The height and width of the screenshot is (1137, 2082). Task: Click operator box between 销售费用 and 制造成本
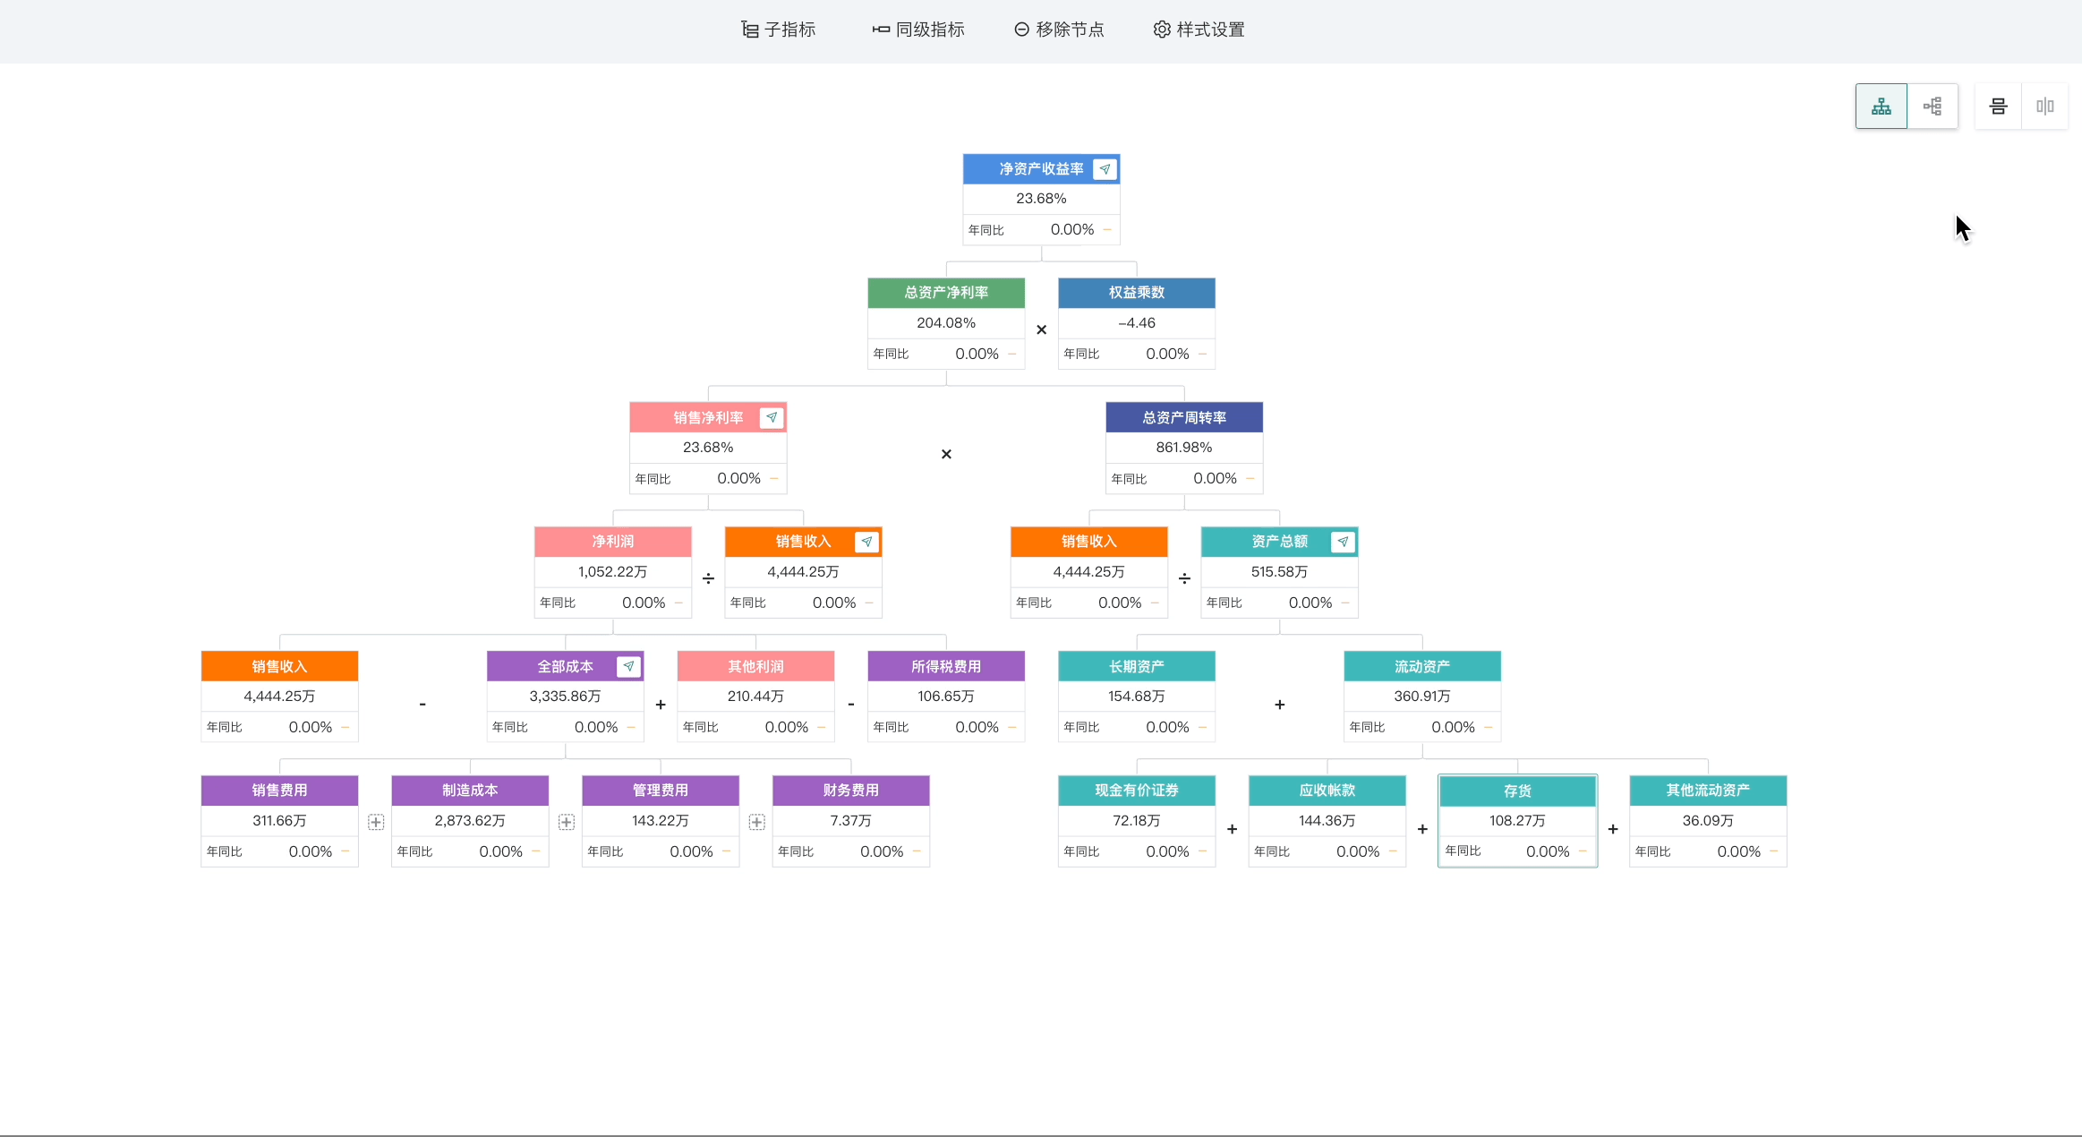(376, 822)
